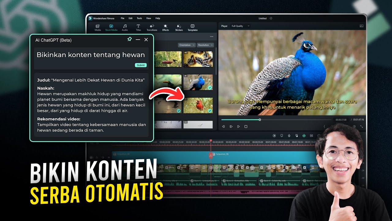The width and height of the screenshot is (392, 221).
Task: Open fullscreen preview icon
Action: (x=362, y=126)
